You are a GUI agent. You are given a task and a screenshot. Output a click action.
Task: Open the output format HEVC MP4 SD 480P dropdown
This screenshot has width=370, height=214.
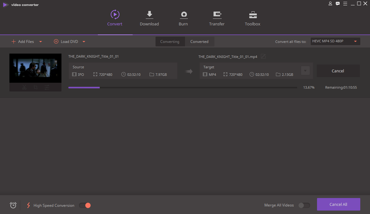[335, 41]
